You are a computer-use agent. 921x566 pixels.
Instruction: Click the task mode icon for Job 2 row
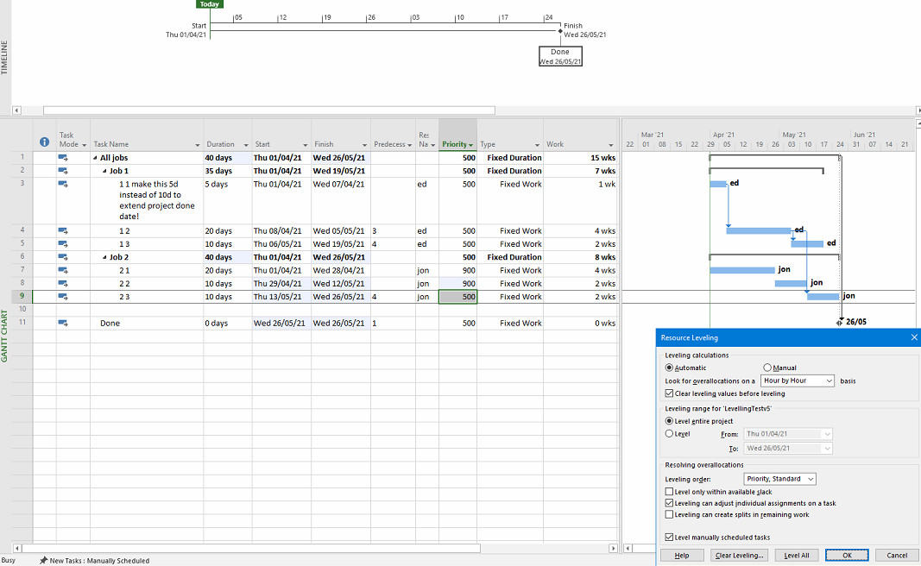point(63,257)
